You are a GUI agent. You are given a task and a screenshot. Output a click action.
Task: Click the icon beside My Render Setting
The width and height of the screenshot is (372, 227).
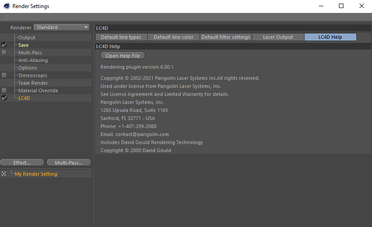pyautogui.click(x=4, y=174)
